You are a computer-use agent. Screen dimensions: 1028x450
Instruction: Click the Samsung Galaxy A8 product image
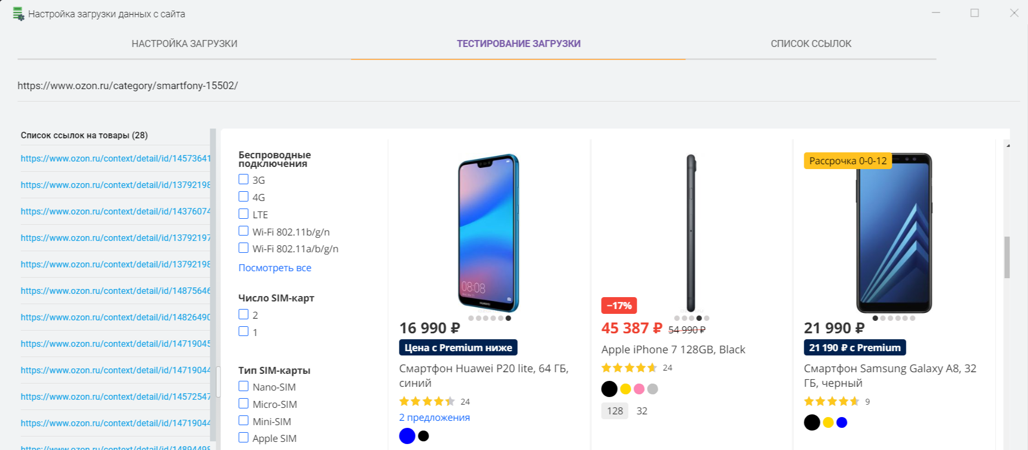[x=894, y=233]
